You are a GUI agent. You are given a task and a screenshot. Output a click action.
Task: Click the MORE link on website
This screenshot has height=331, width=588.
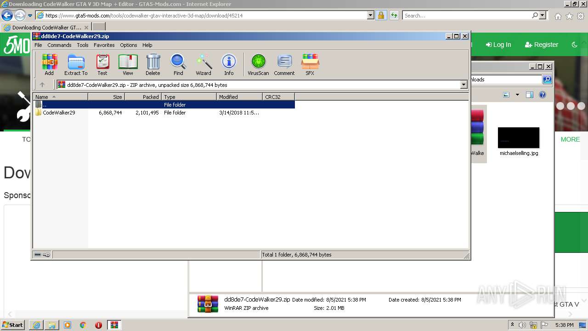570,139
